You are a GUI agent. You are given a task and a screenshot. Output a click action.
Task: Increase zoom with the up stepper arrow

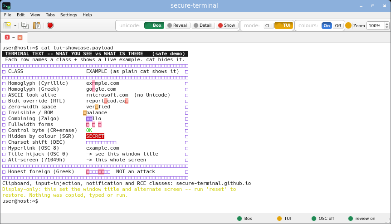pos(387,24)
